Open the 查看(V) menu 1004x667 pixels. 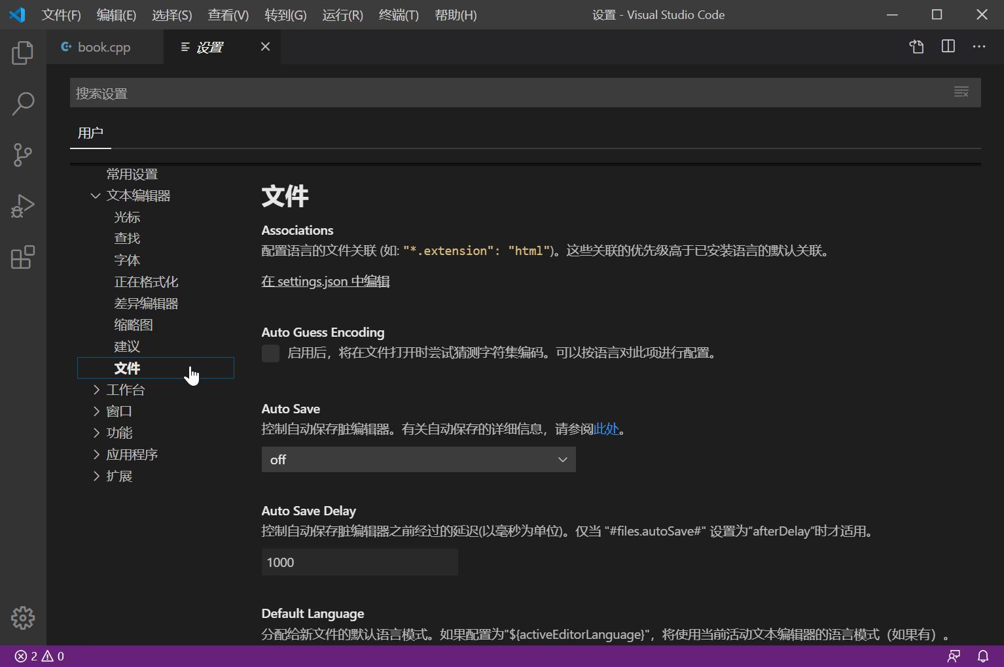coord(228,15)
